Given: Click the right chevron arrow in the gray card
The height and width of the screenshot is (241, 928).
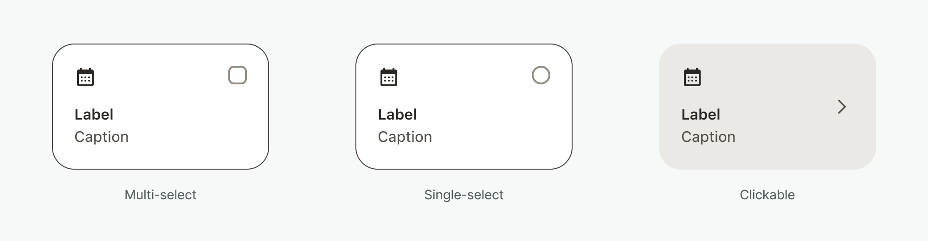Looking at the screenshot, I should coord(842,107).
